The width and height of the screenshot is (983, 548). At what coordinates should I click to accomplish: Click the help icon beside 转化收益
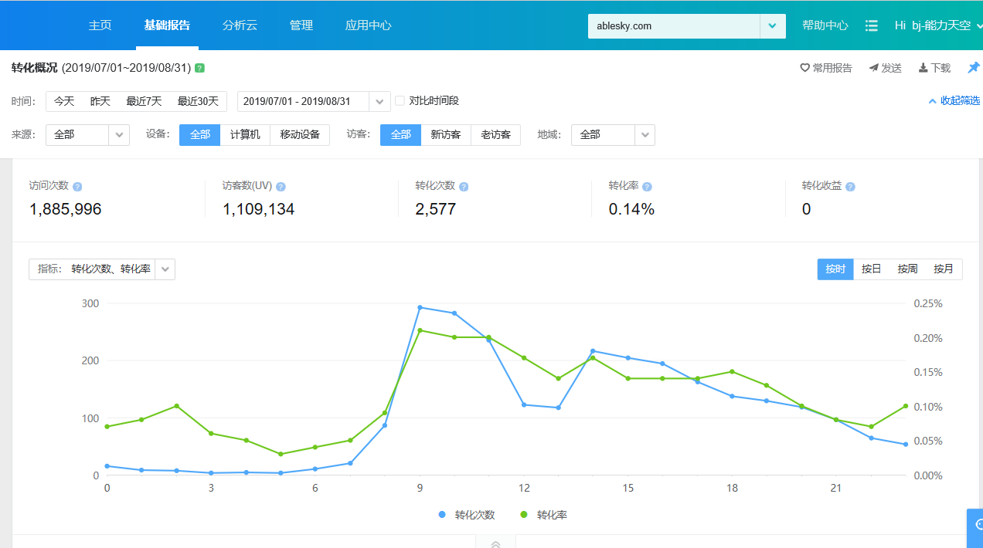[850, 187]
